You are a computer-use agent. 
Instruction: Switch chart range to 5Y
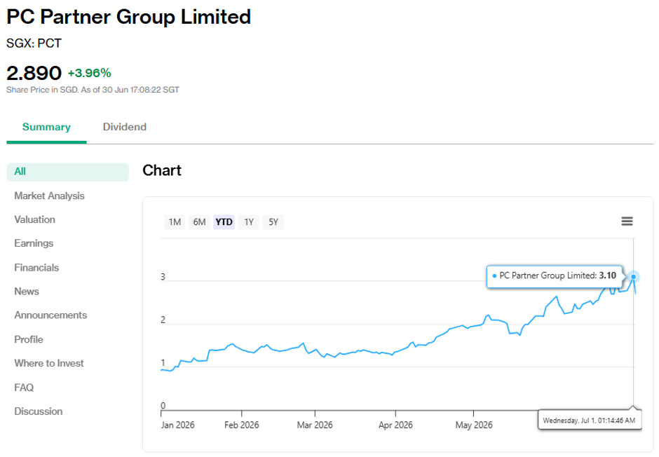tap(273, 221)
